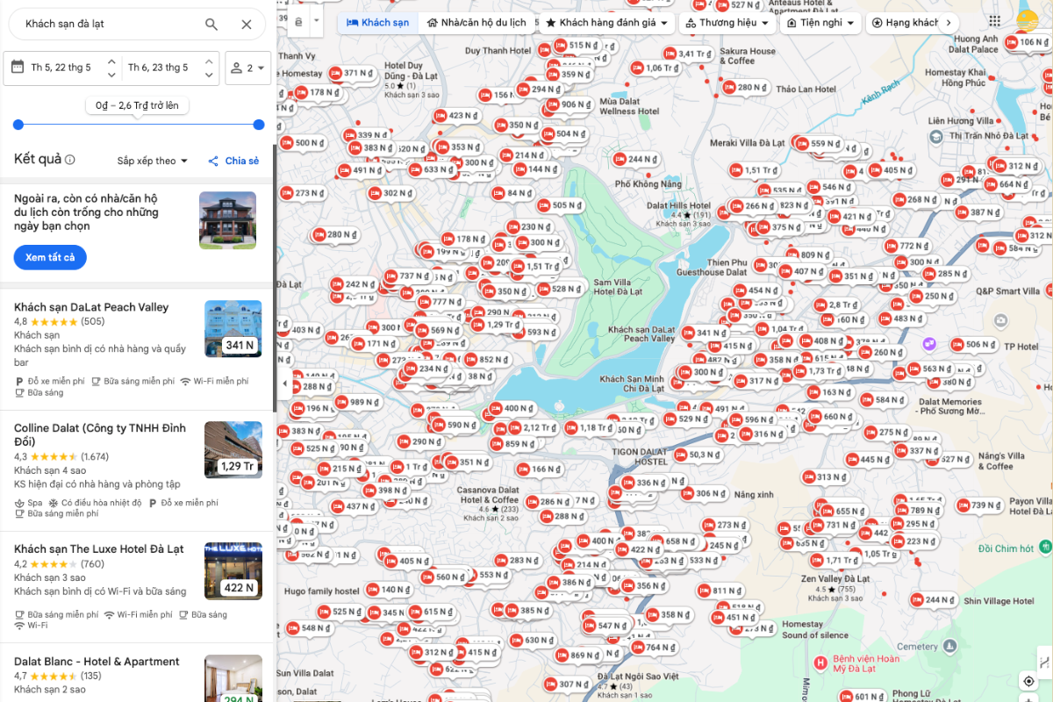Click into the Khách sạn đà lạt search field
The width and height of the screenshot is (1053, 702).
click(110, 24)
